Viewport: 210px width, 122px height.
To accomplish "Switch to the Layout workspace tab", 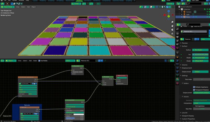I will click(35, 1).
